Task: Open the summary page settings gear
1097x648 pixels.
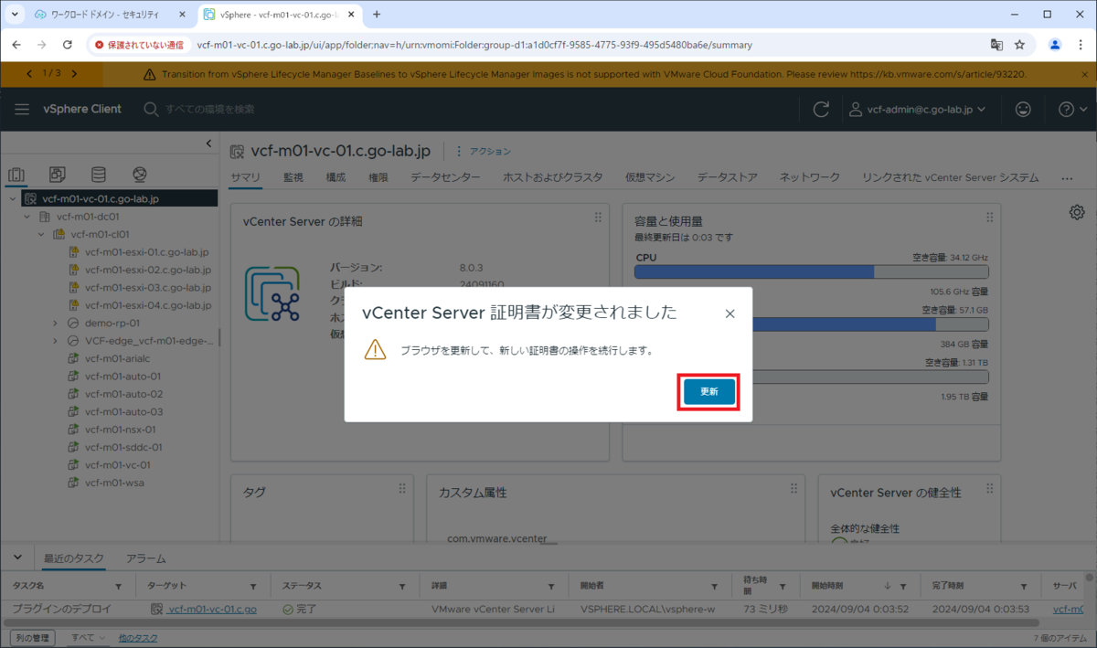Action: (1077, 212)
